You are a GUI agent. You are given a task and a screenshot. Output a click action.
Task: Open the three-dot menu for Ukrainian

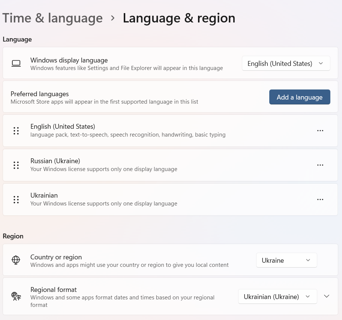(x=320, y=199)
